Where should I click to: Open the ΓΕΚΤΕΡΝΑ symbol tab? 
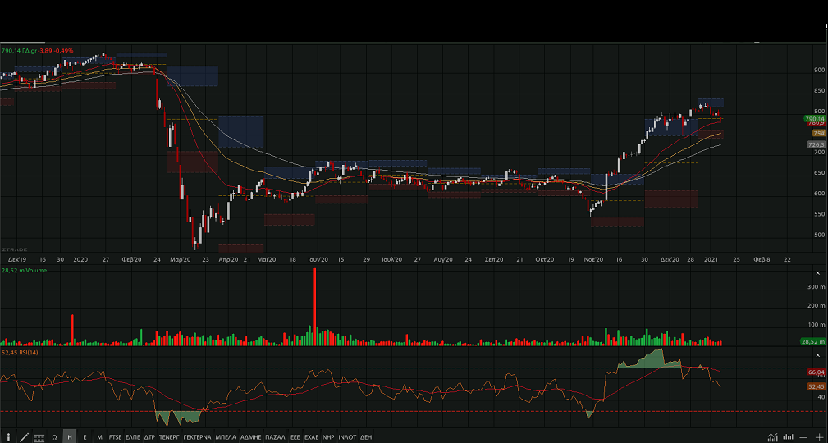198,437
